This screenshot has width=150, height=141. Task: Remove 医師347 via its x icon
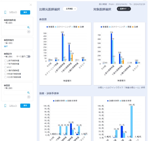pos(118,9)
